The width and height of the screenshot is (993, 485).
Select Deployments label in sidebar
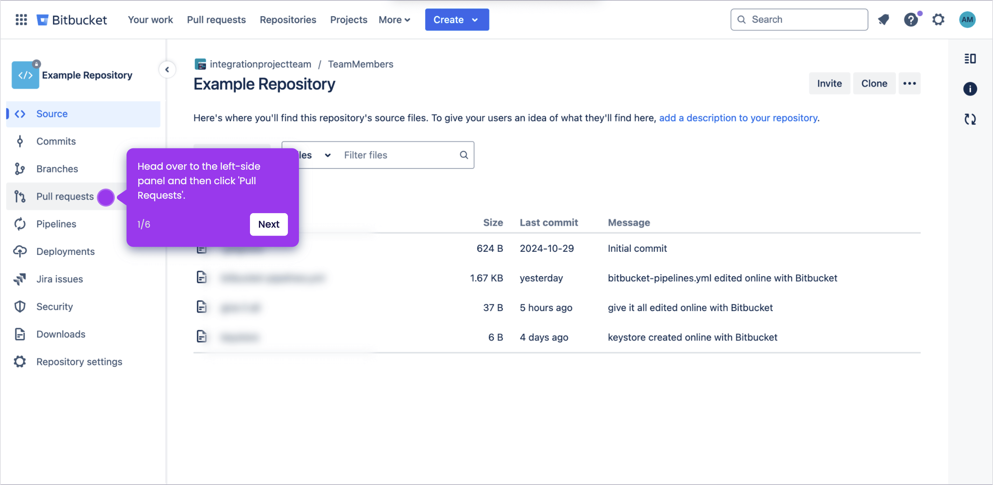pyautogui.click(x=66, y=251)
